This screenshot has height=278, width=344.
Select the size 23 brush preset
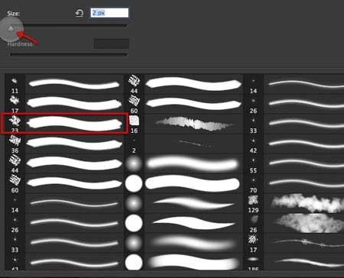click(x=64, y=124)
